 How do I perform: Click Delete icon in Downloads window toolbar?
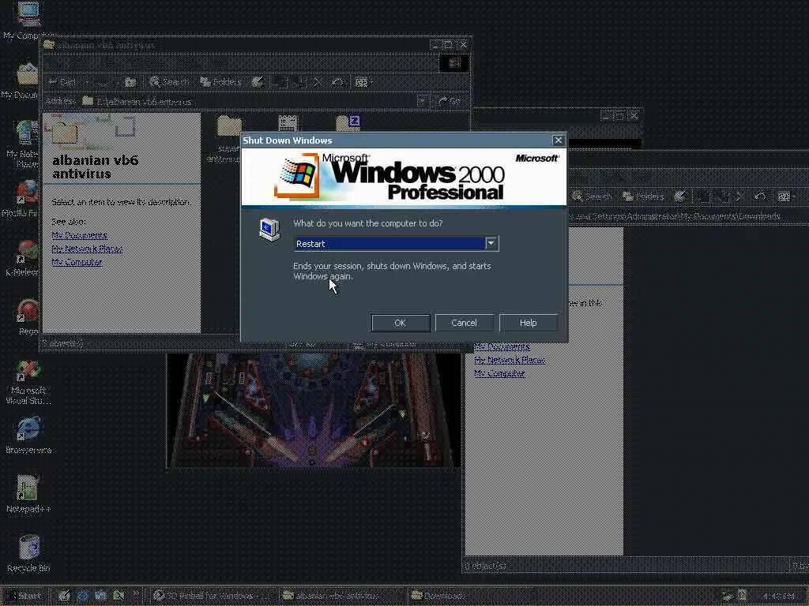[x=740, y=196]
